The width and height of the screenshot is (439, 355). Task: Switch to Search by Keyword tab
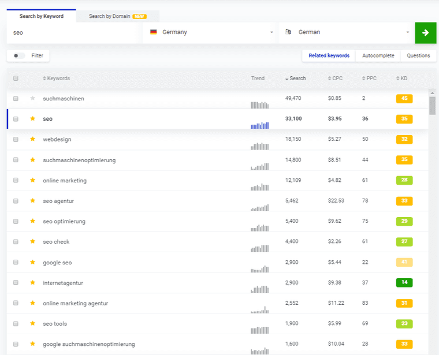pyautogui.click(x=42, y=16)
